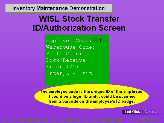This screenshot has height=123, width=164.
Task: Click the Inventory Maintenance Demonstration banner
Action: [58, 8]
